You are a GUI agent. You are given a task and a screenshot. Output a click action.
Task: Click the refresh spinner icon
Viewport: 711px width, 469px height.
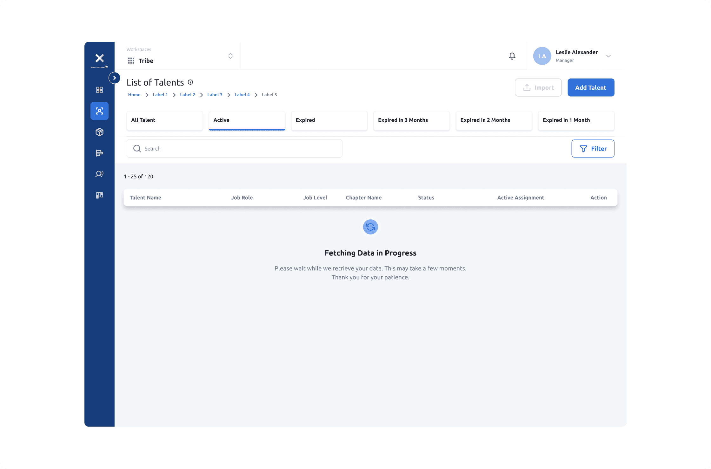tap(370, 227)
